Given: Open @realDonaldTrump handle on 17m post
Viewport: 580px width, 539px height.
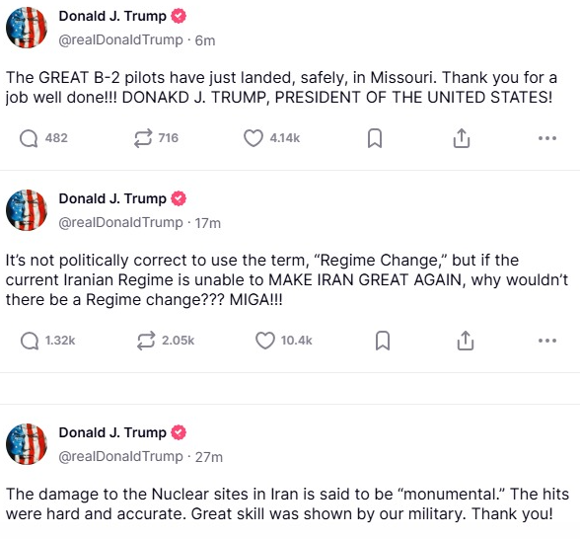Looking at the screenshot, I should coord(120,223).
